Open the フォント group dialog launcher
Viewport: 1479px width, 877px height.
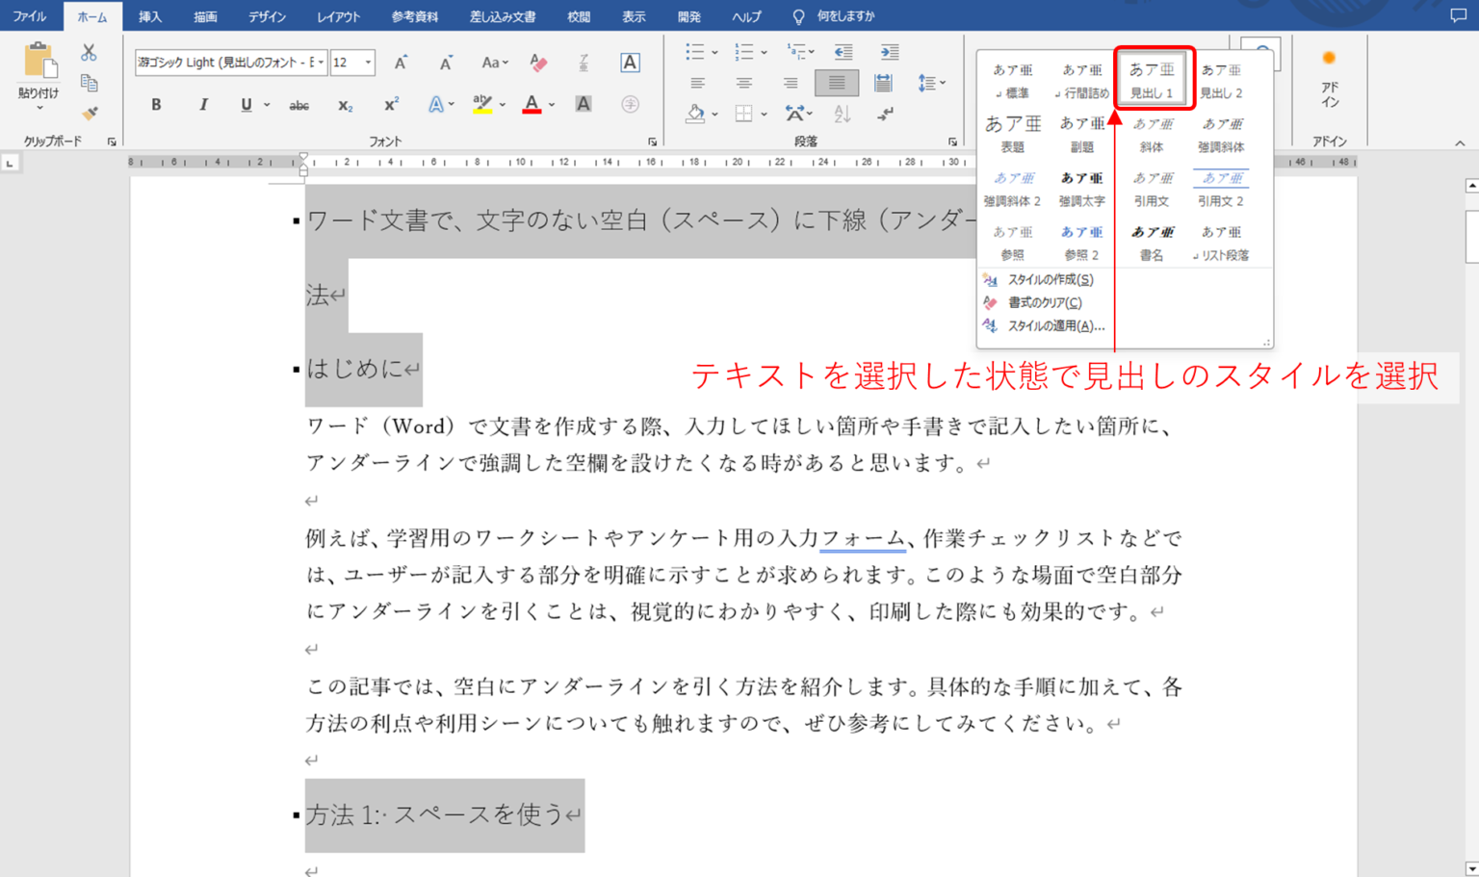coord(652,142)
